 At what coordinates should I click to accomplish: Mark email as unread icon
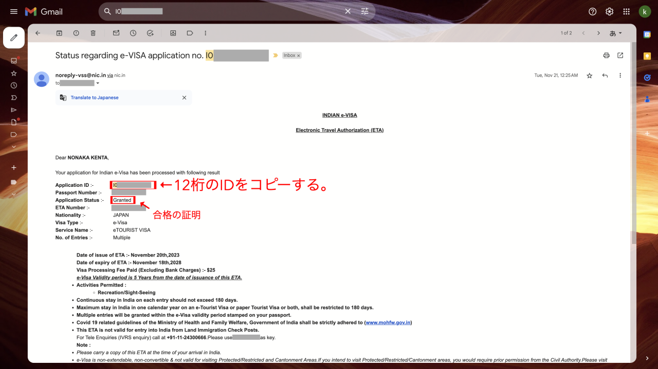116,33
